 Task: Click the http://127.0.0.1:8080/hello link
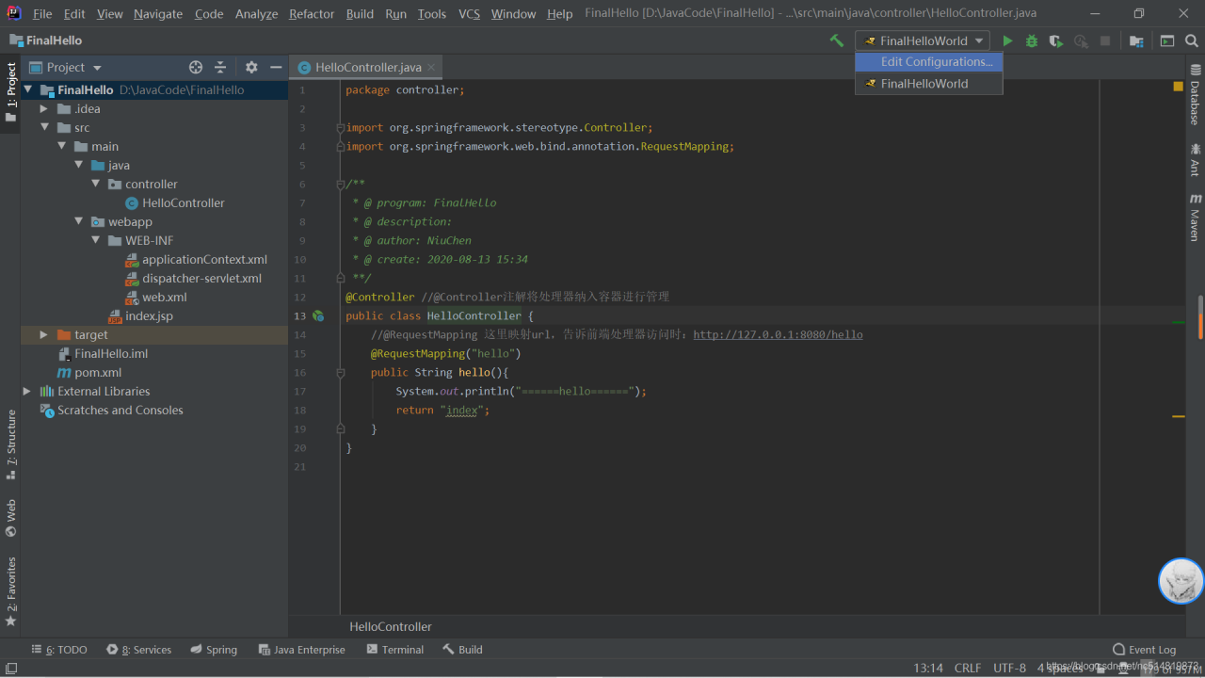(778, 334)
